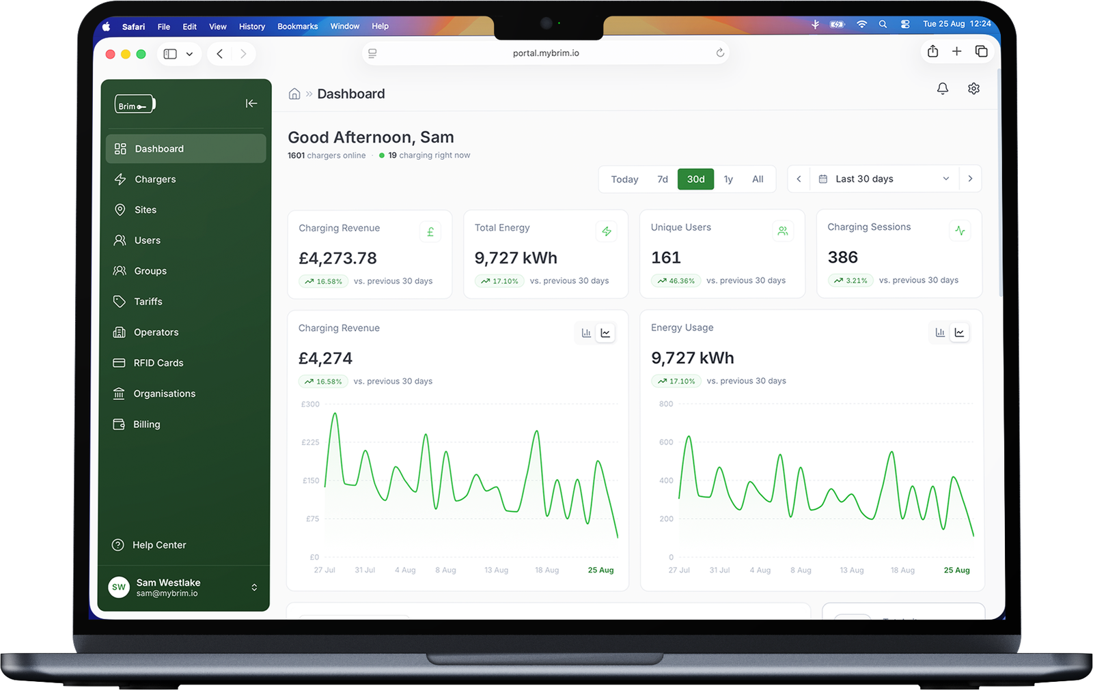This screenshot has width=1093, height=690.
Task: Open settings gear icon in dashboard header
Action: pos(974,89)
